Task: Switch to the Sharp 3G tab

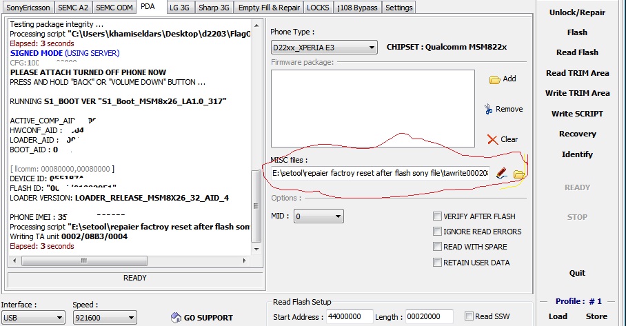Action: [214, 8]
